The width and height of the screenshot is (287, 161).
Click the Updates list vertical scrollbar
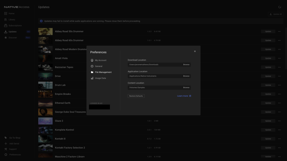click(286, 48)
